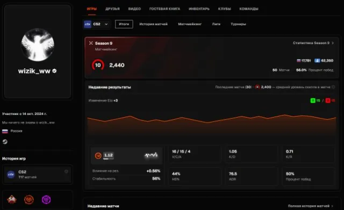Switch to the КЛУБЫ tab
Image resolution: width=344 pixels, height=210 pixels.
225,9
